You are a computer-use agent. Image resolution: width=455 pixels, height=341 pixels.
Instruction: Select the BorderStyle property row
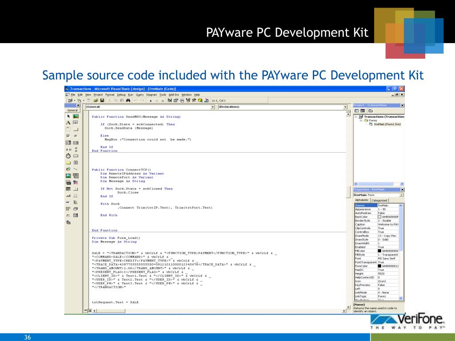pyautogui.click(x=377, y=221)
